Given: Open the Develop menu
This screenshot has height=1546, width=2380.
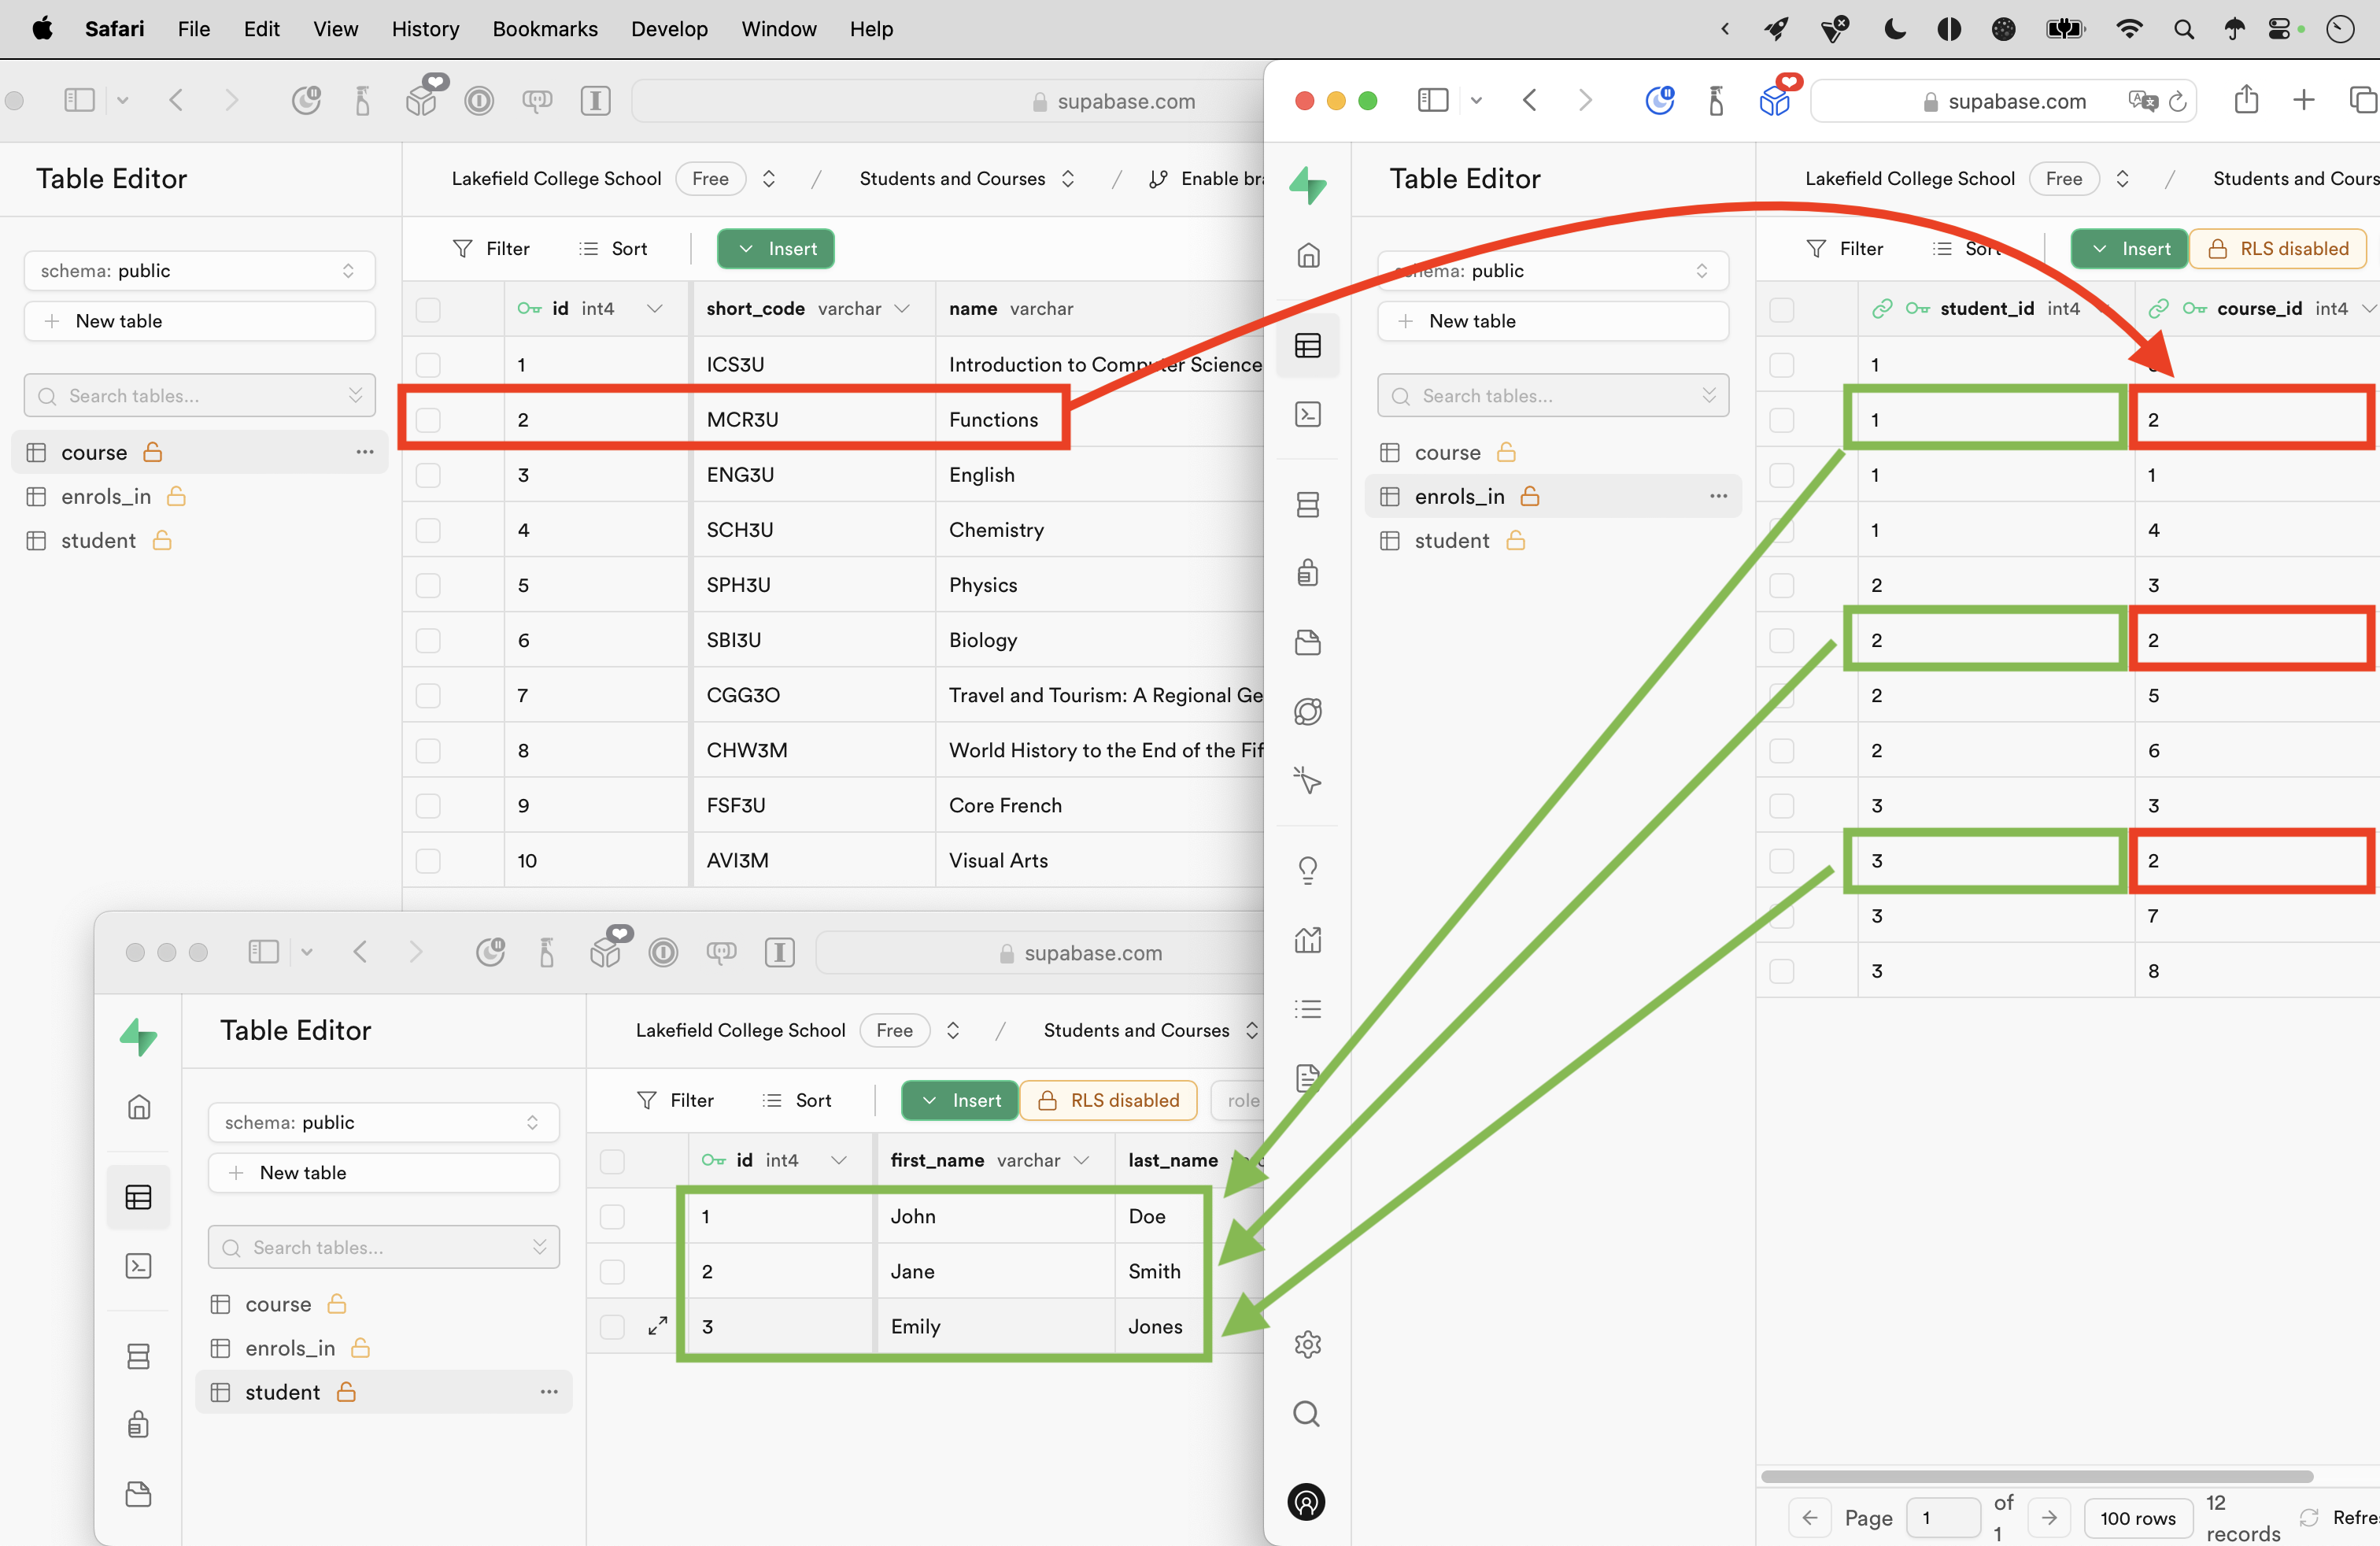Looking at the screenshot, I should tap(668, 29).
